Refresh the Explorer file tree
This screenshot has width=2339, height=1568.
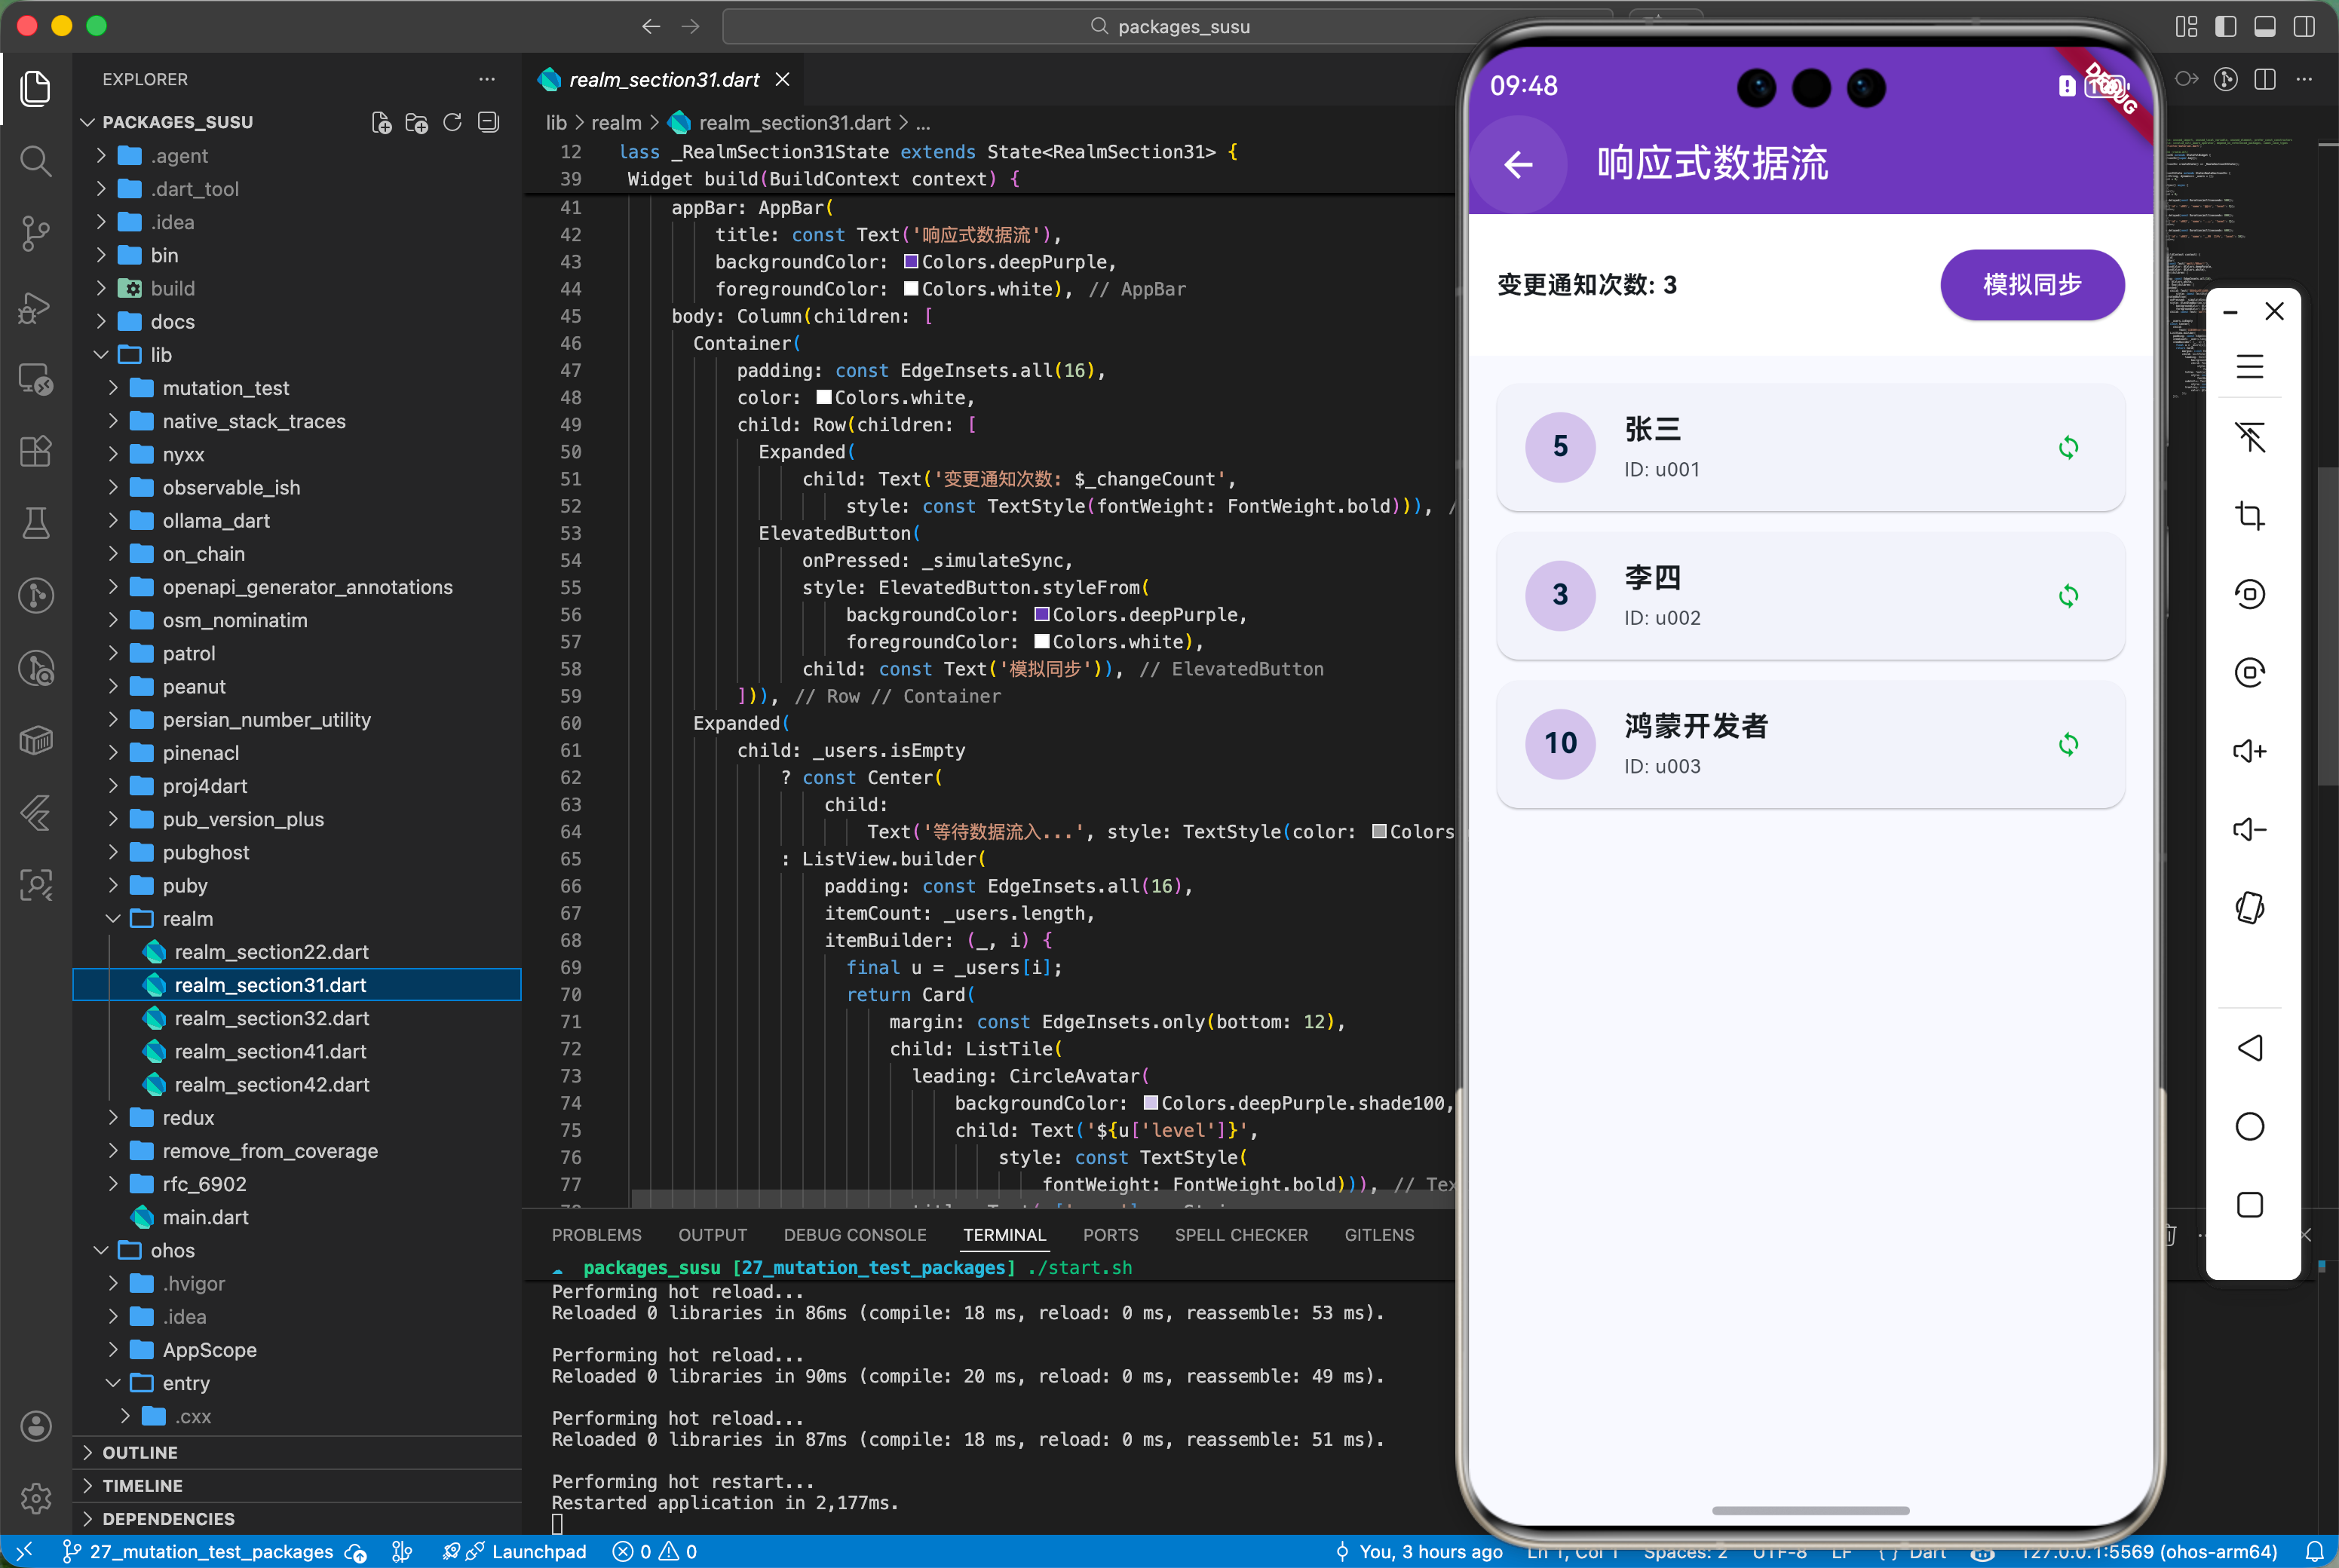[x=452, y=122]
